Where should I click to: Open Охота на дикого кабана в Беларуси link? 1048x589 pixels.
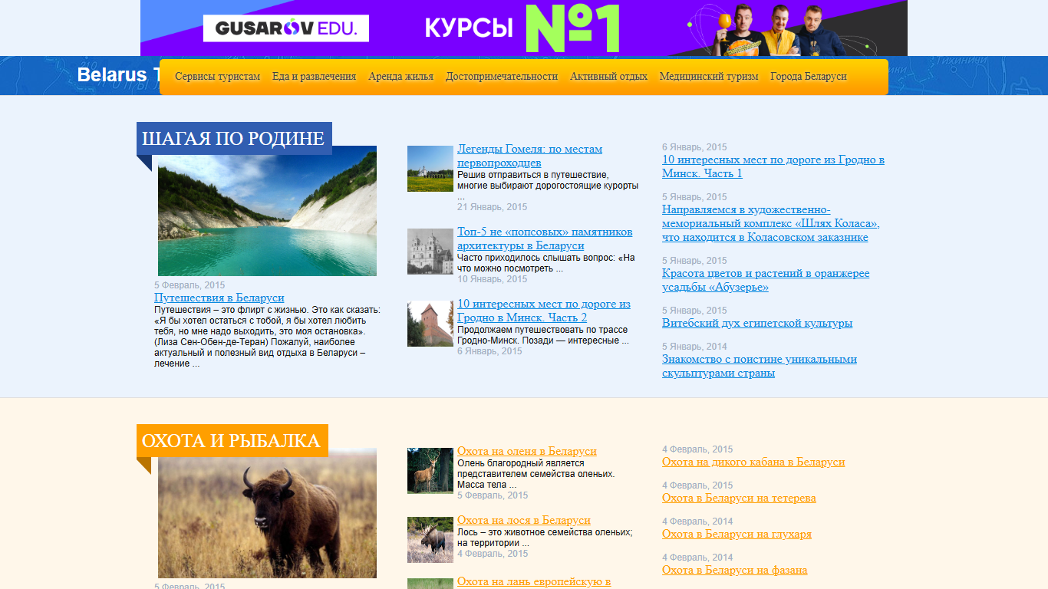[753, 462]
